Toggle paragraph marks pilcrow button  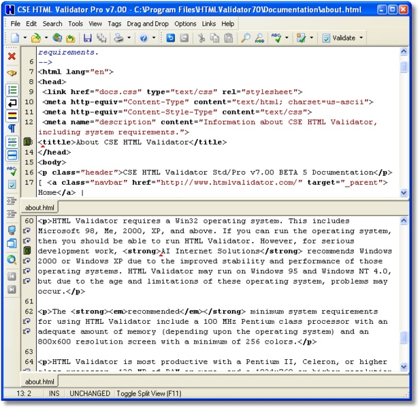pos(12,129)
